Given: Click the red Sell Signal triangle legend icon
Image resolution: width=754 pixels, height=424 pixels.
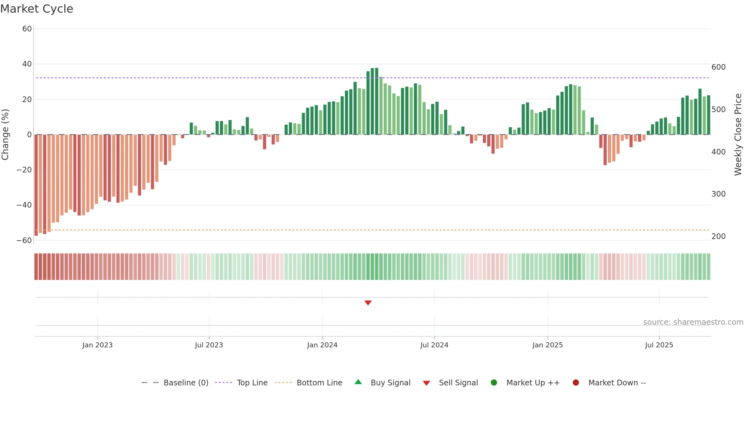Looking at the screenshot, I should coord(426,383).
